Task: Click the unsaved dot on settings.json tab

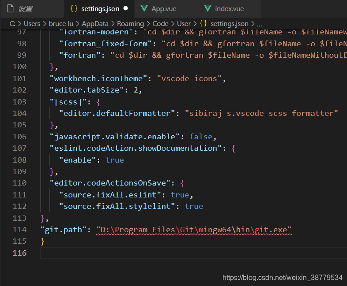Action: tap(126, 8)
